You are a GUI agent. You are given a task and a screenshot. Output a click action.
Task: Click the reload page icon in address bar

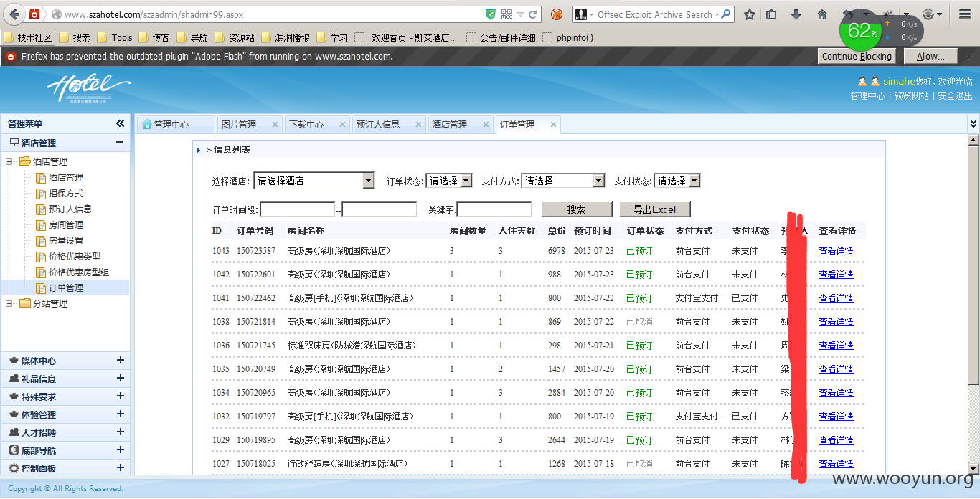coord(533,14)
